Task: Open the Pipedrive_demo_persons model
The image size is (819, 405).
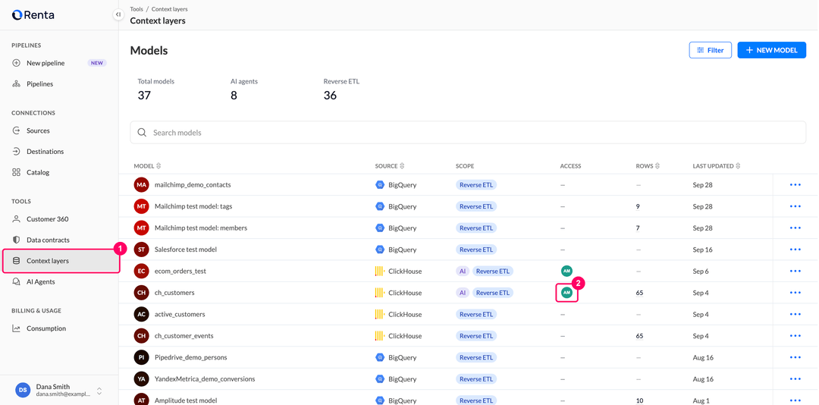Action: (x=190, y=357)
